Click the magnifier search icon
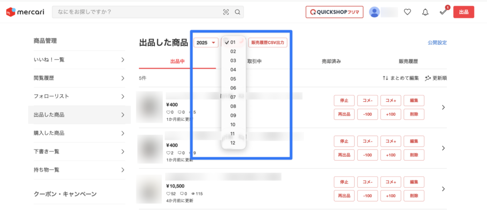Image resolution: width=487 pixels, height=210 pixels. pos(237,12)
